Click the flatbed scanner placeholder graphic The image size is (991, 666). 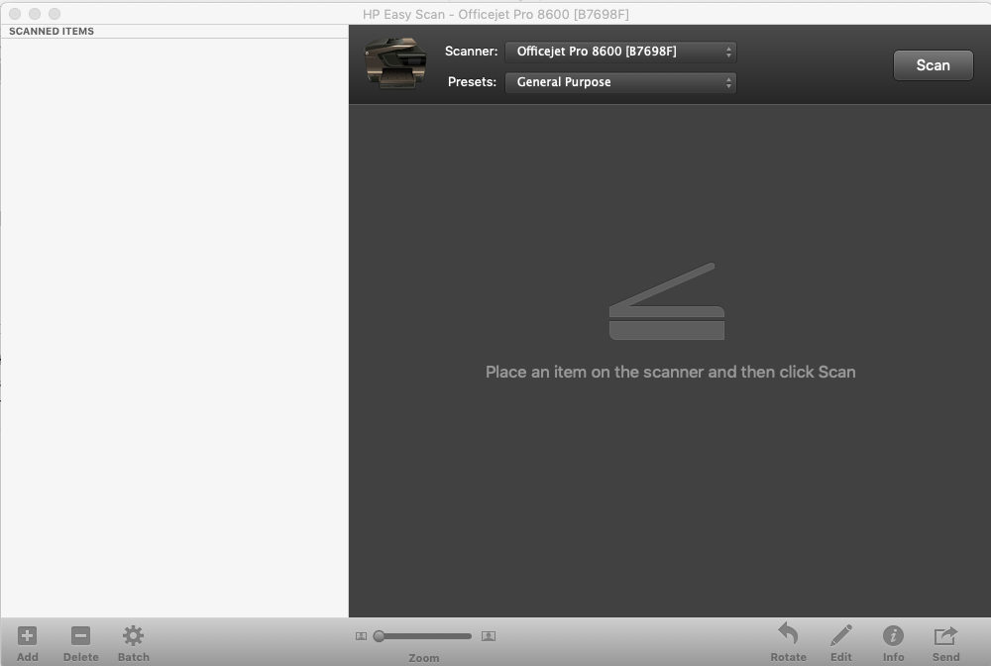point(667,301)
